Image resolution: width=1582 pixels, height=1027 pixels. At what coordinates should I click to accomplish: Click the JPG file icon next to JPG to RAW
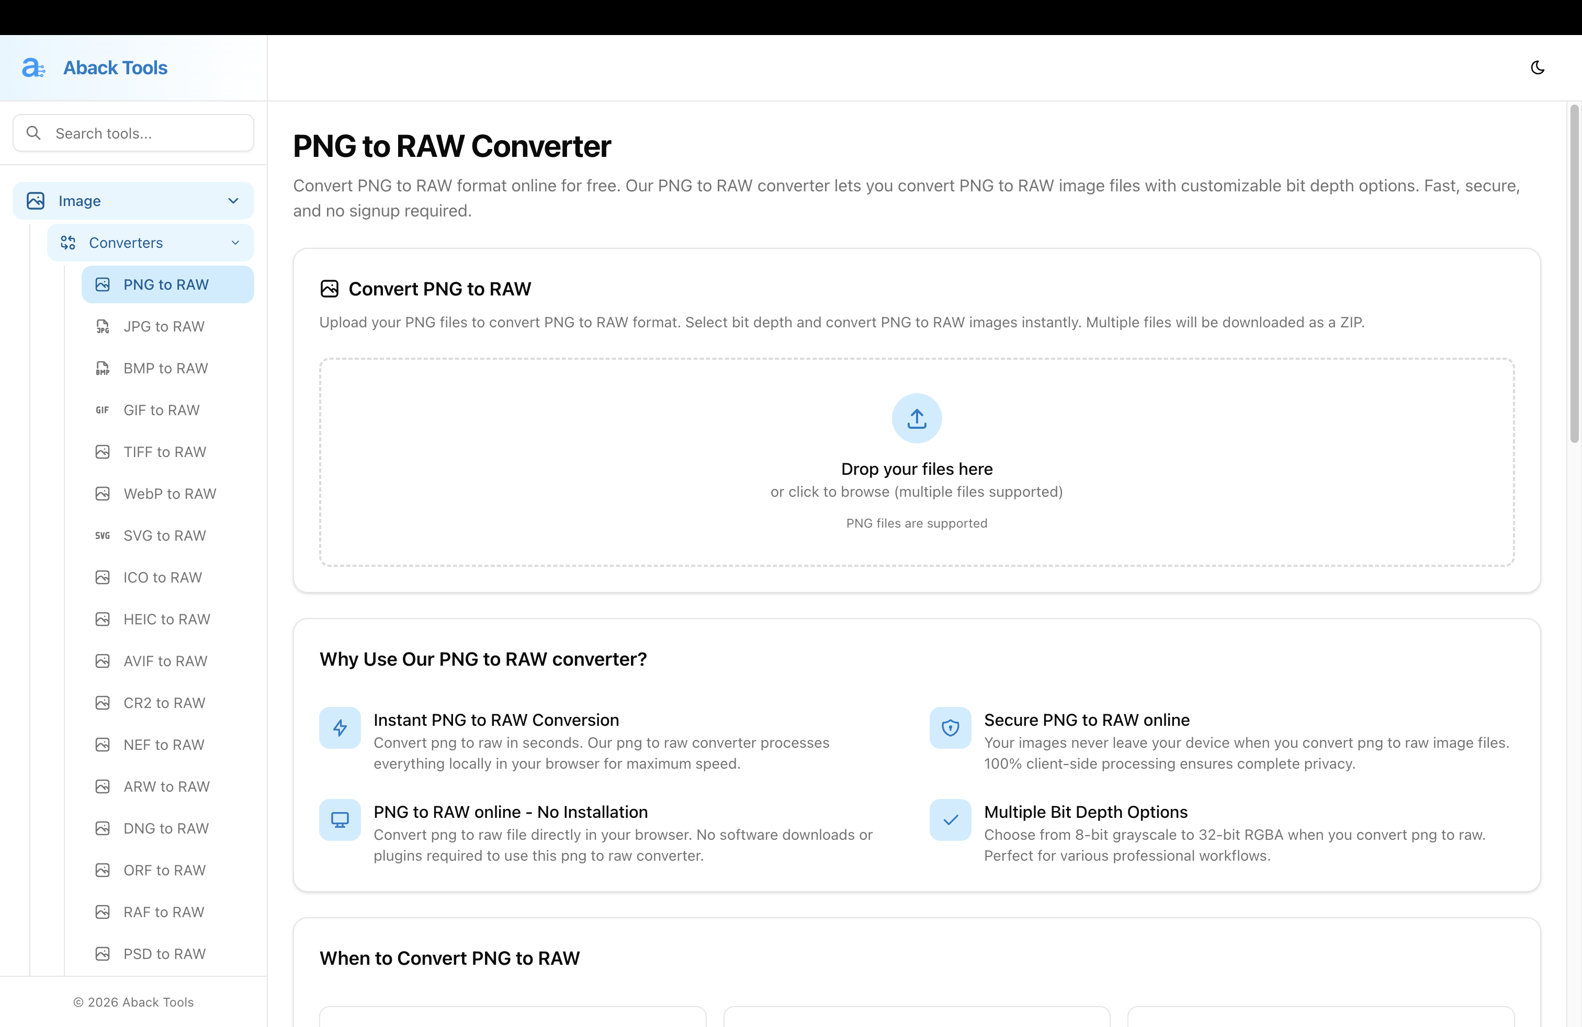click(x=103, y=326)
